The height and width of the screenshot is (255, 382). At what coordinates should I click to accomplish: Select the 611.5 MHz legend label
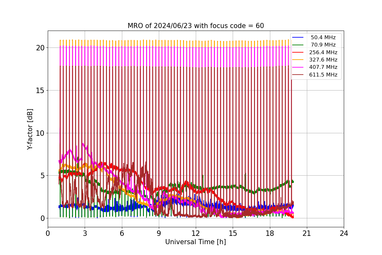point(323,75)
